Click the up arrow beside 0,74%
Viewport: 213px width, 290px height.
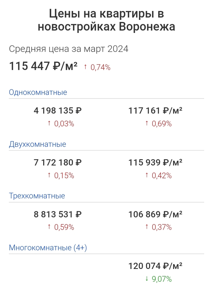86,67
